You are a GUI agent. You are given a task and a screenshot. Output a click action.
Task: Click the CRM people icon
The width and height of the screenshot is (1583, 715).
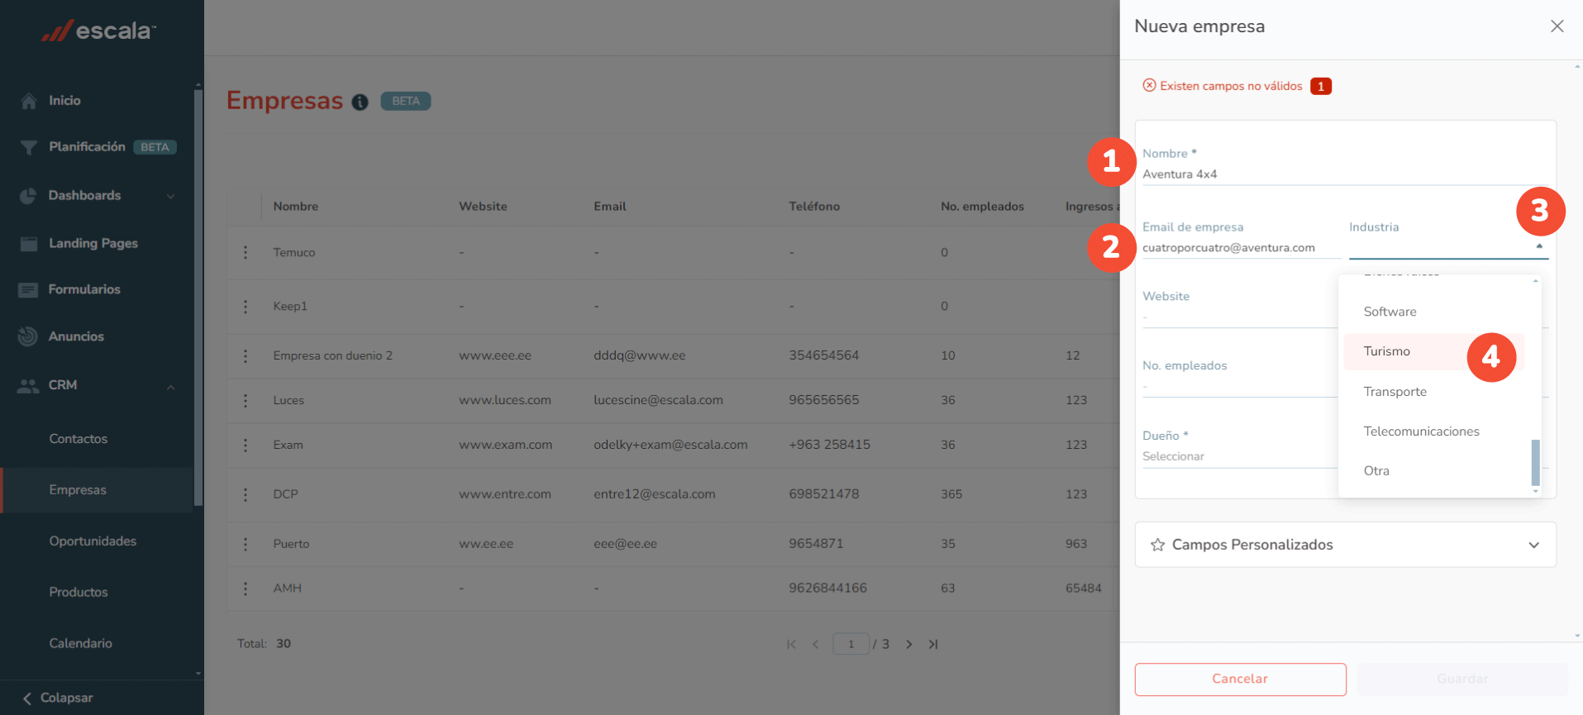coord(28,385)
